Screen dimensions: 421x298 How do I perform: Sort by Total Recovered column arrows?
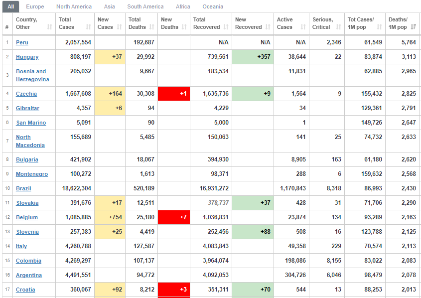(x=226, y=27)
